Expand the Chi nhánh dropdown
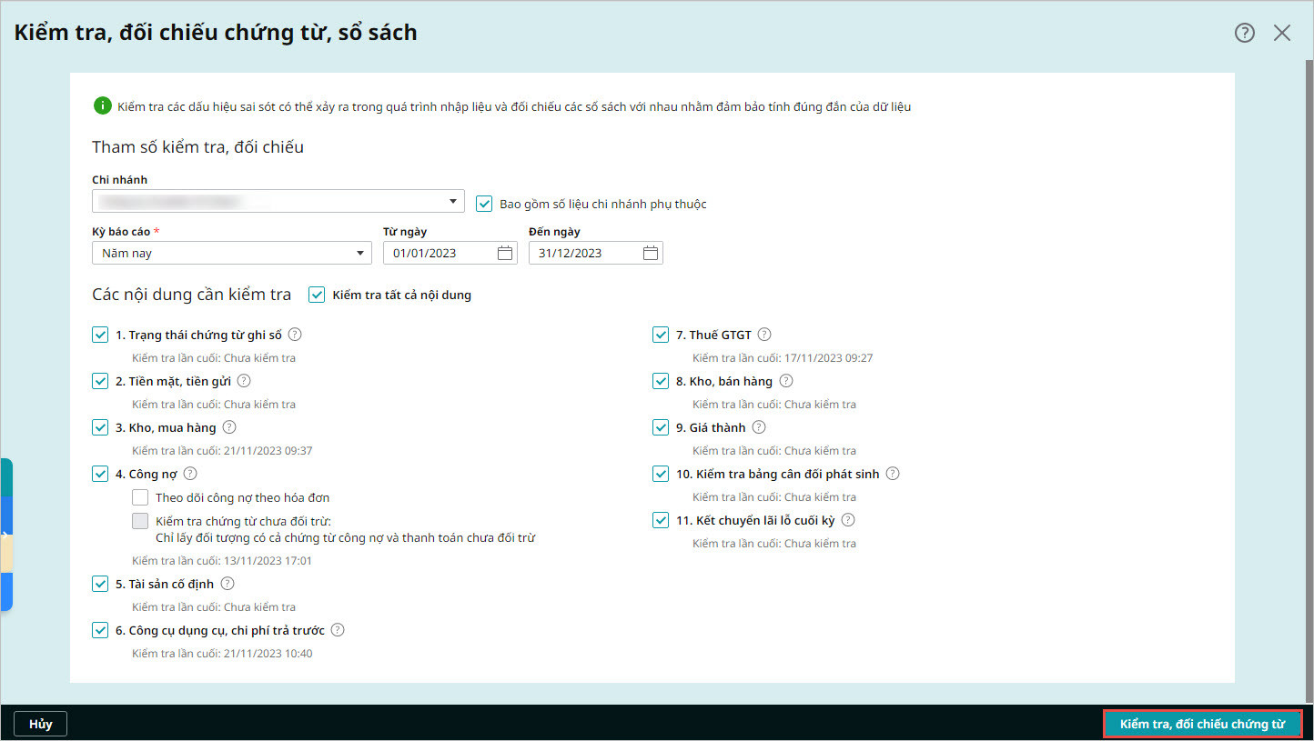The height and width of the screenshot is (741, 1314). [278, 201]
